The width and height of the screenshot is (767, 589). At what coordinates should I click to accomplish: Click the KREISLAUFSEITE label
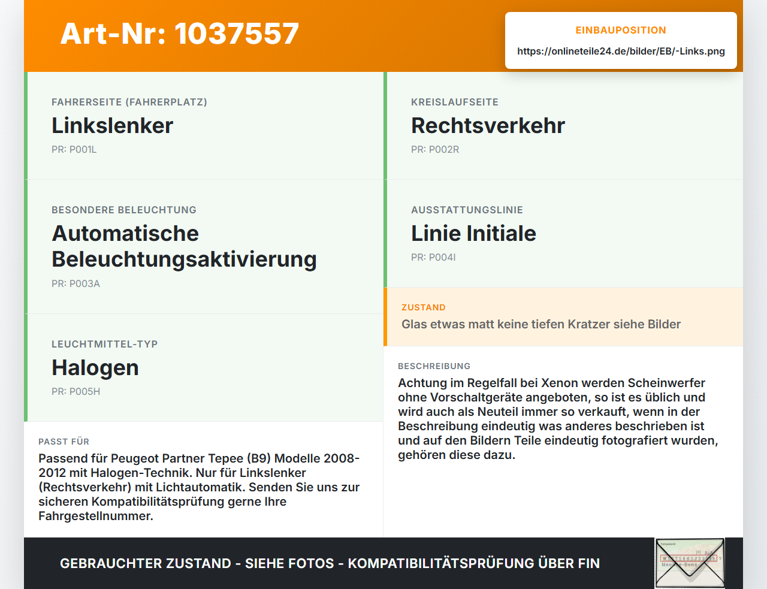tap(455, 102)
